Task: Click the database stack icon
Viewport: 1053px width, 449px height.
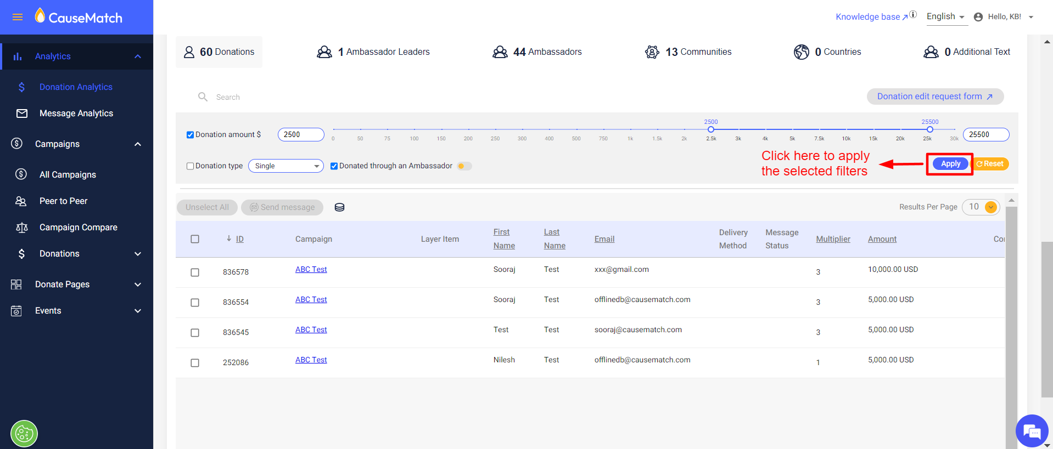Action: coord(339,207)
